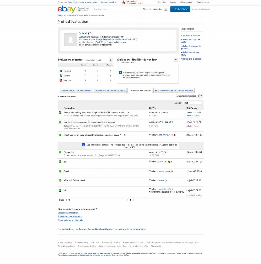Open Afficher les objets en vente link
The width and height of the screenshot is (261, 264).
coord(191,41)
